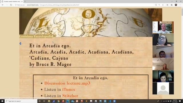This screenshot has width=183, height=103.
Task: Open the zoom magnifier icon in address bar
Action: click(x=159, y=5)
